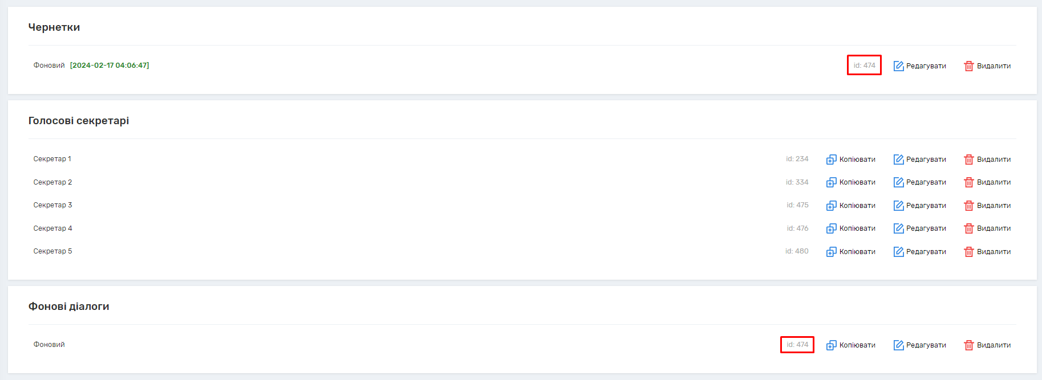Click the copy icon for Фоновий background dialog
The width and height of the screenshot is (1042, 380).
[x=831, y=345]
